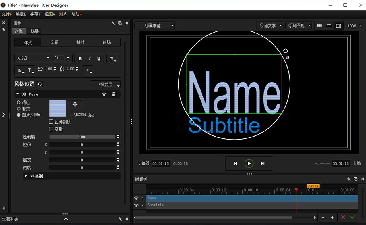This screenshot has width=366, height=225.
Task: Expand the 3D控制 section
Action: point(27,176)
